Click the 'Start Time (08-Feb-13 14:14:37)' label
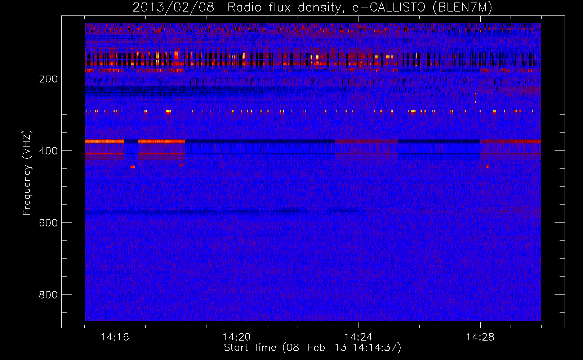This screenshot has height=360, width=583. [x=312, y=348]
